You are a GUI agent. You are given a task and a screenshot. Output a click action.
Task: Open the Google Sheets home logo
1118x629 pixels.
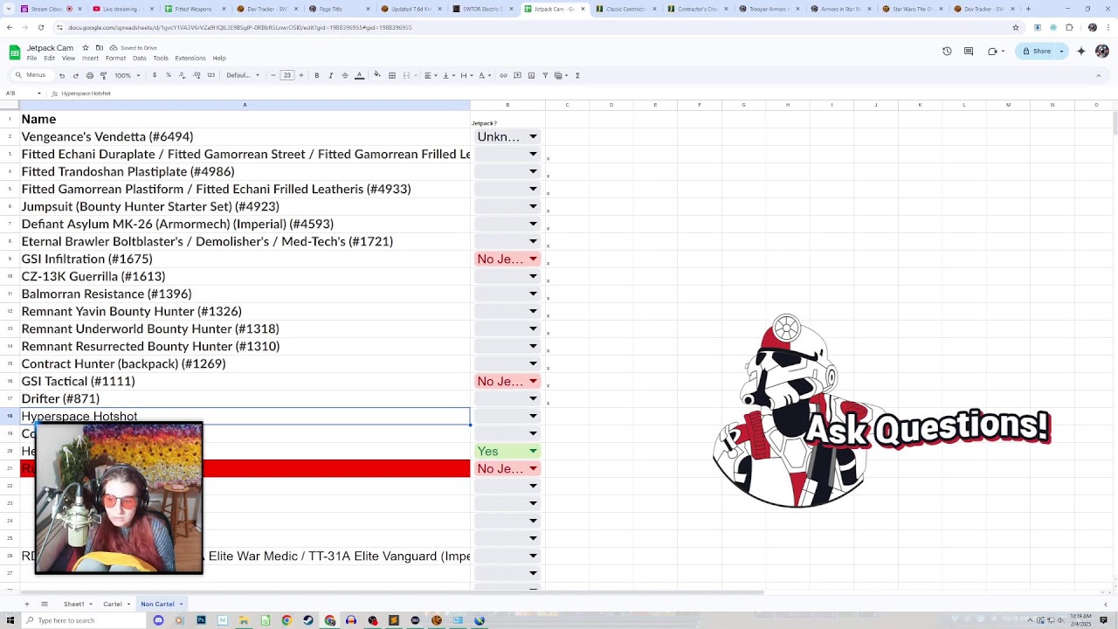pyautogui.click(x=14, y=52)
